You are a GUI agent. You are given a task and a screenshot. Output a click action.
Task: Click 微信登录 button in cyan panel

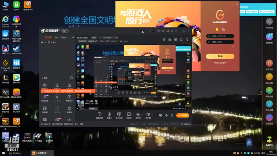coord(252,11)
